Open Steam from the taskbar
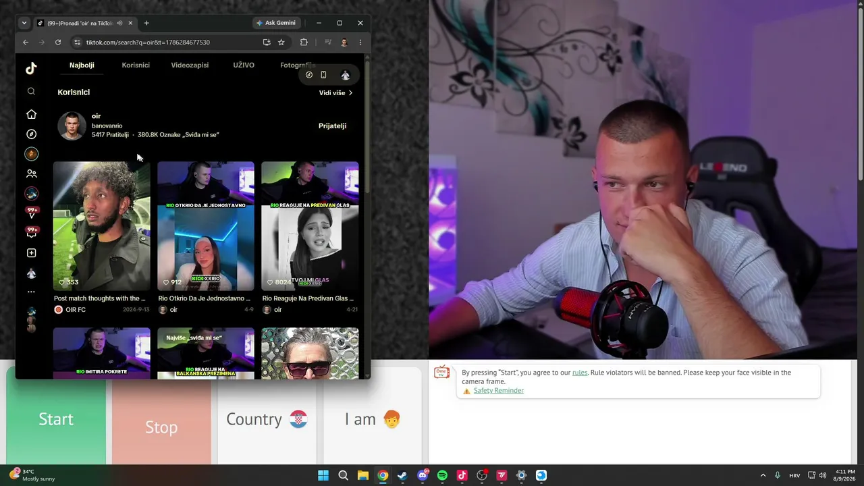864x486 pixels. [402, 475]
